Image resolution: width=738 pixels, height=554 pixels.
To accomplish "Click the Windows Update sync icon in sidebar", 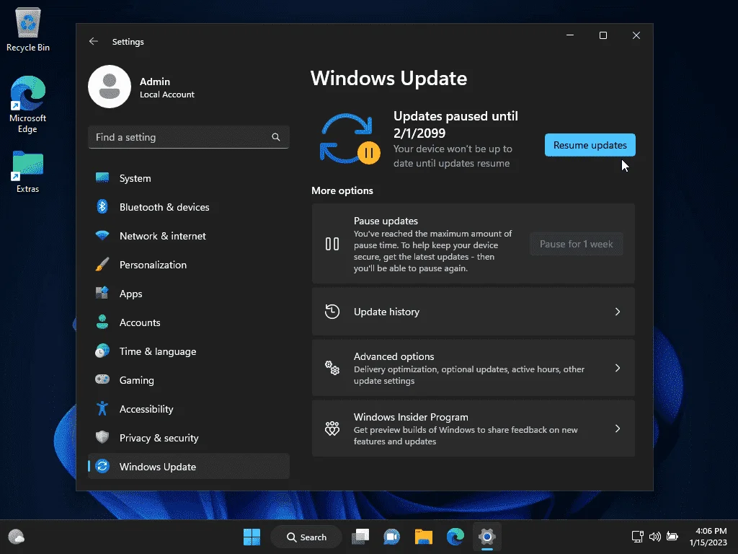I will (102, 467).
